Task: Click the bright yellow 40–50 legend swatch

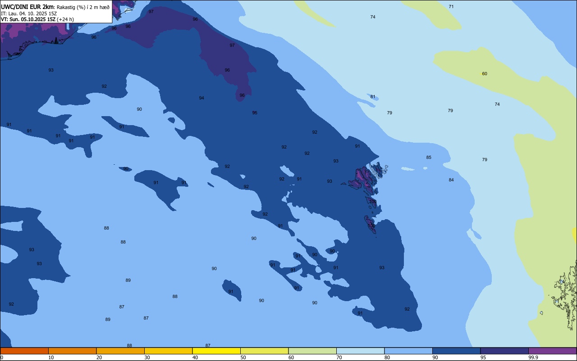Action: (x=216, y=351)
